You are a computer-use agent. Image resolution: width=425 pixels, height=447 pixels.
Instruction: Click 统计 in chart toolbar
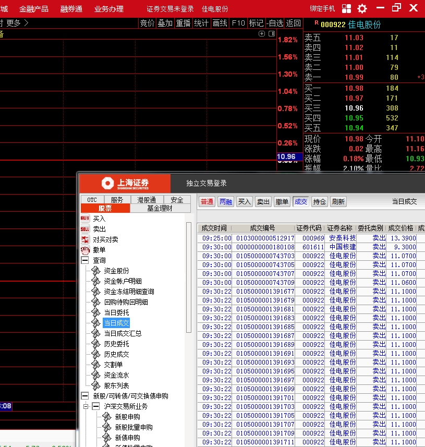tap(201, 23)
